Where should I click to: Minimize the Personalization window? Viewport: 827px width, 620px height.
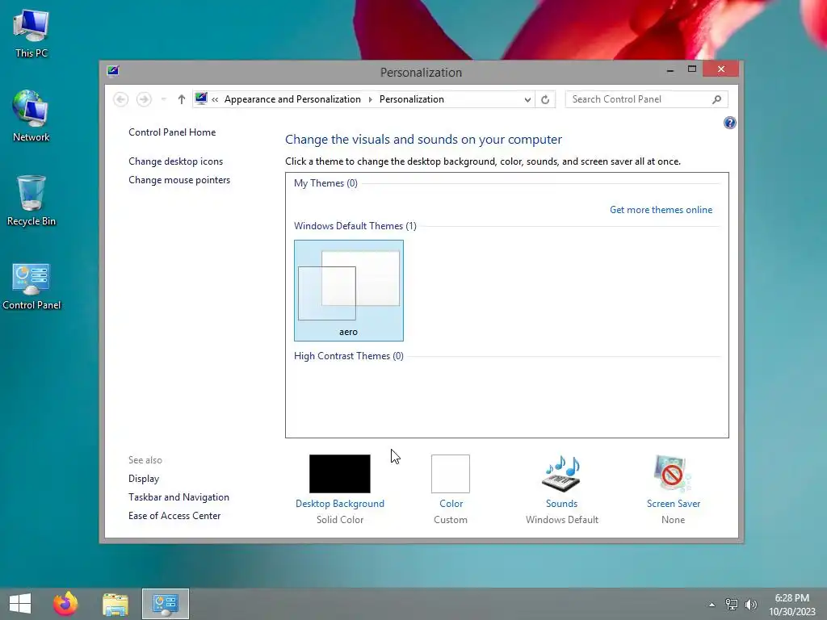[x=670, y=69]
